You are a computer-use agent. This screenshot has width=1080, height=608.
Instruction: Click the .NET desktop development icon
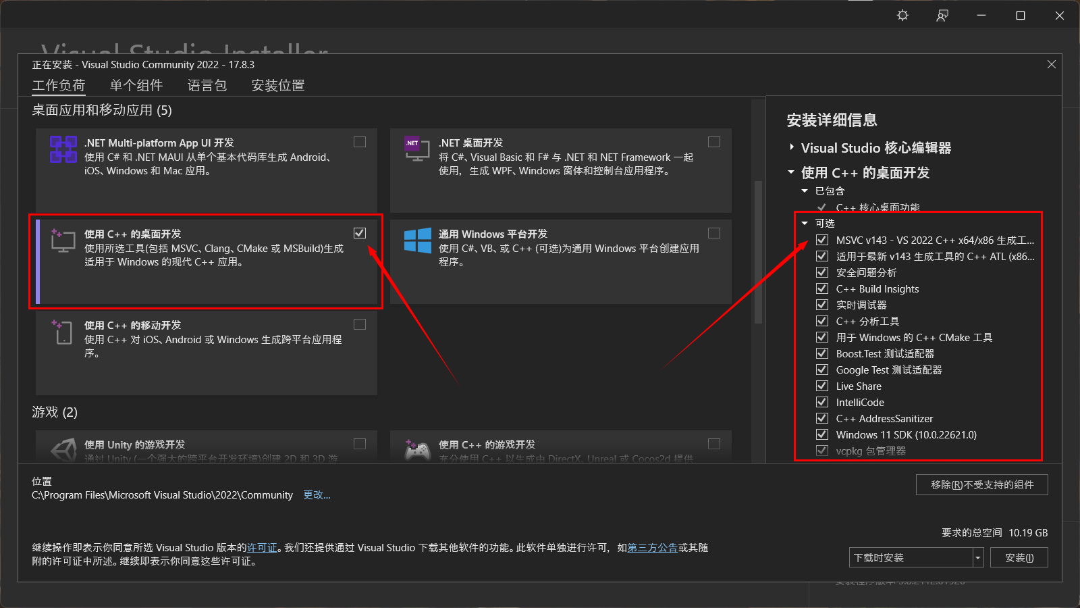pos(416,149)
